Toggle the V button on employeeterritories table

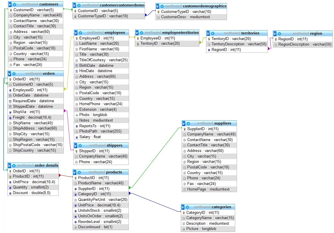137,33
